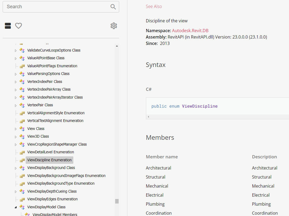Click the VertexPair Class icon
The height and width of the screenshot is (216, 289).
pos(22,105)
